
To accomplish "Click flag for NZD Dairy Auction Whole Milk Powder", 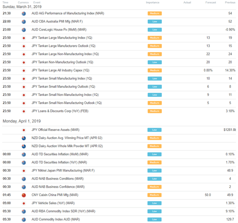I will point(24,146).
